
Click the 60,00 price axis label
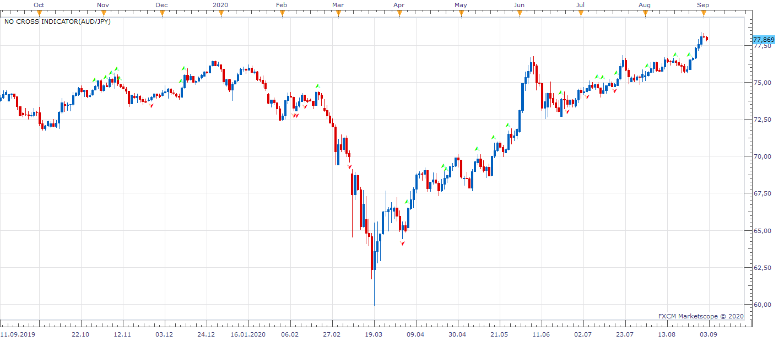762,305
